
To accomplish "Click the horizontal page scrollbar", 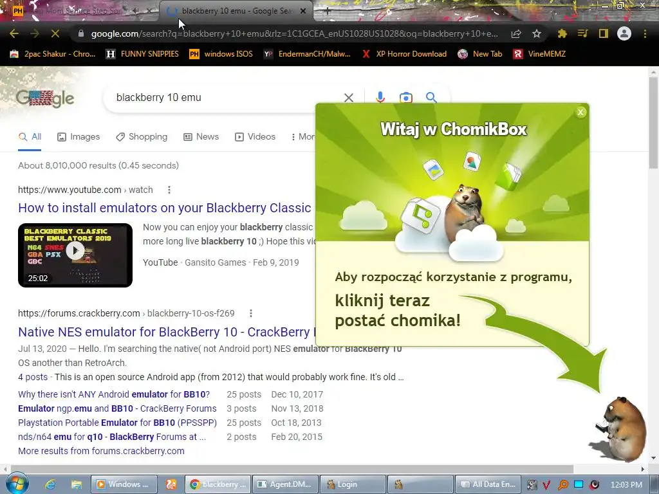I will coord(292,469).
